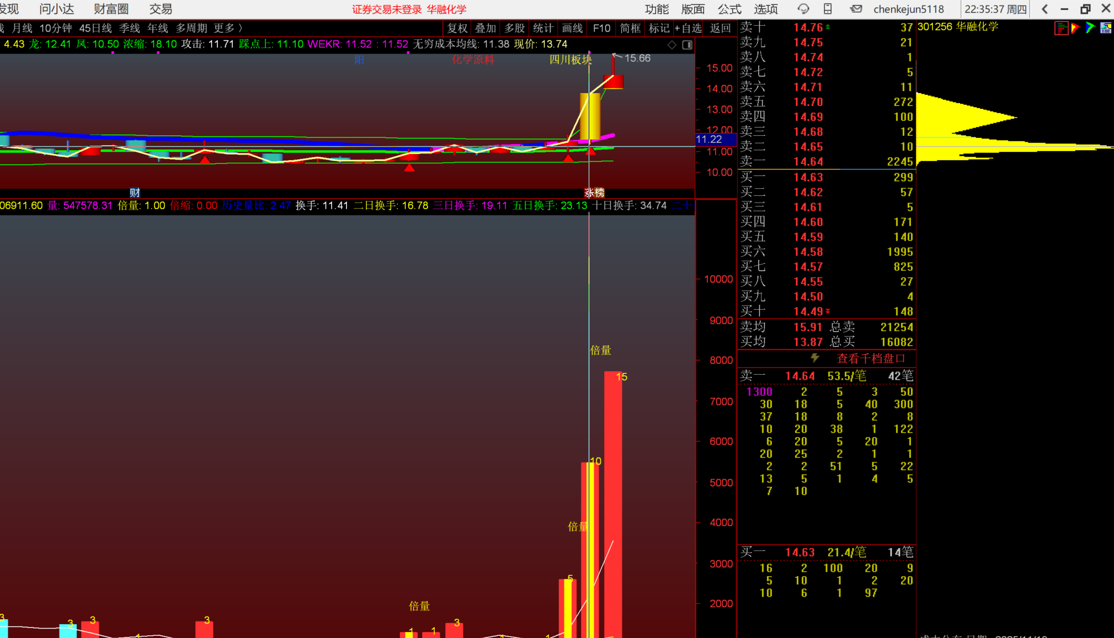Image resolution: width=1114 pixels, height=638 pixels.
Task: Click the blue info panel icon at top right
Action: [1106, 28]
